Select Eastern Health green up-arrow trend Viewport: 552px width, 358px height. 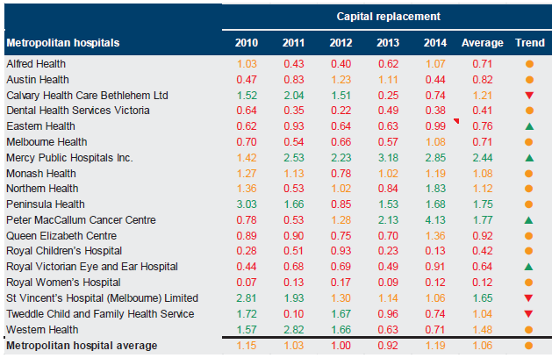point(529,126)
